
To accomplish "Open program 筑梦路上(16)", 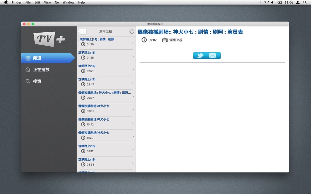I will pos(106,70).
